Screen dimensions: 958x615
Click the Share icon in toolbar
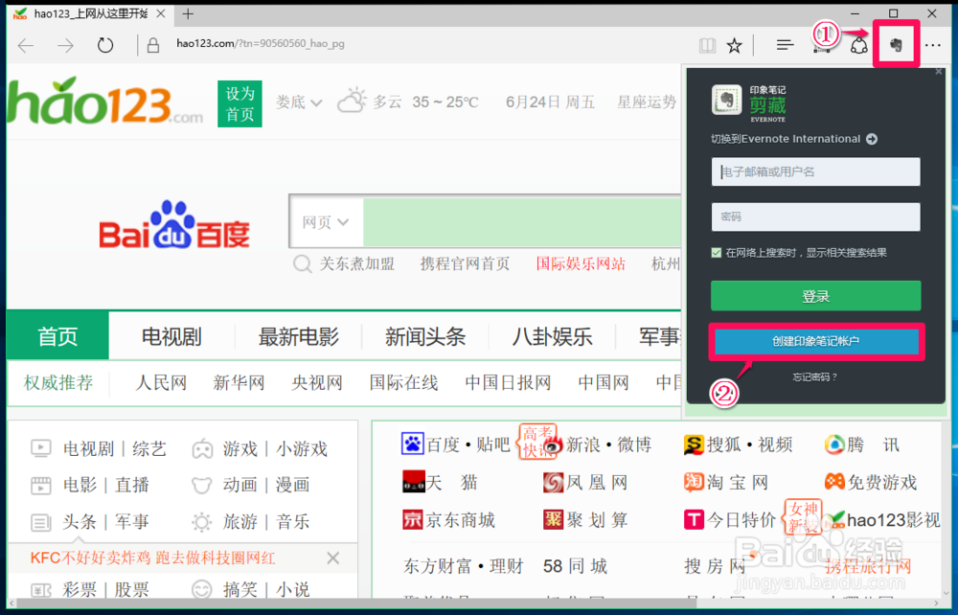[859, 45]
